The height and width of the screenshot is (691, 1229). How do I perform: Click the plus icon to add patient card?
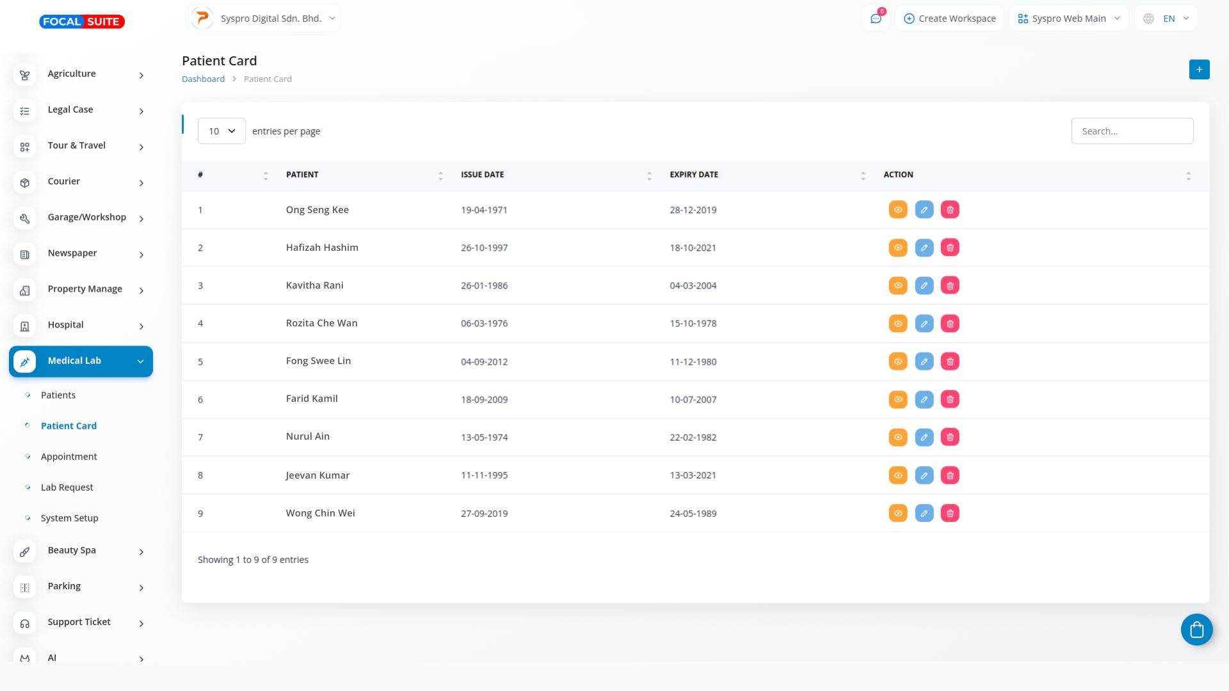tap(1199, 70)
